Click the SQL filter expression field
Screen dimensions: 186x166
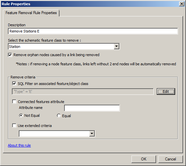[83, 92]
